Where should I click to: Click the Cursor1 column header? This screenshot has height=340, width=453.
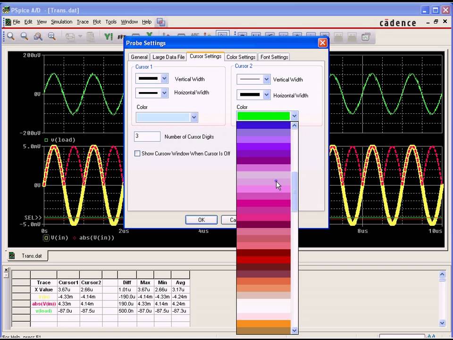point(68,282)
